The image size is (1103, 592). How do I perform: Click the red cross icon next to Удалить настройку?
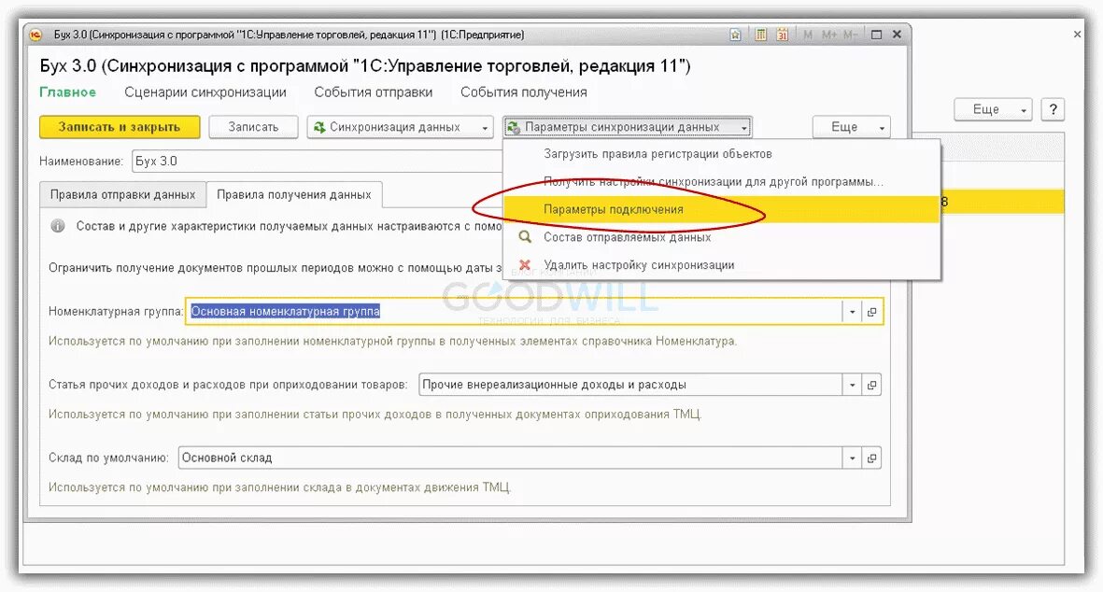point(525,265)
